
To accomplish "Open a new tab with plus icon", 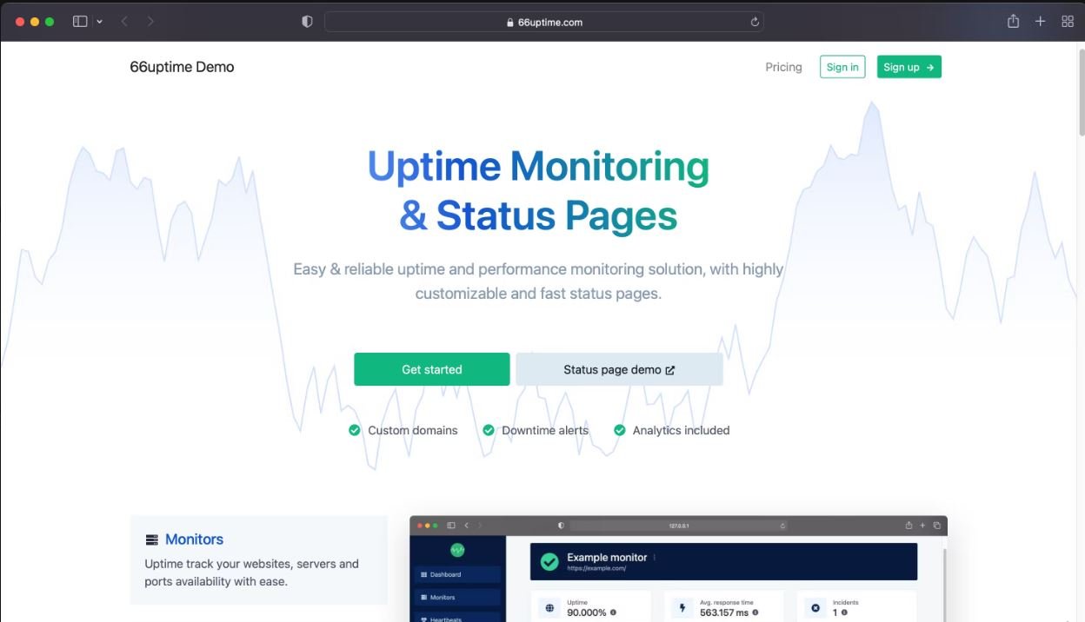I will click(x=1040, y=22).
